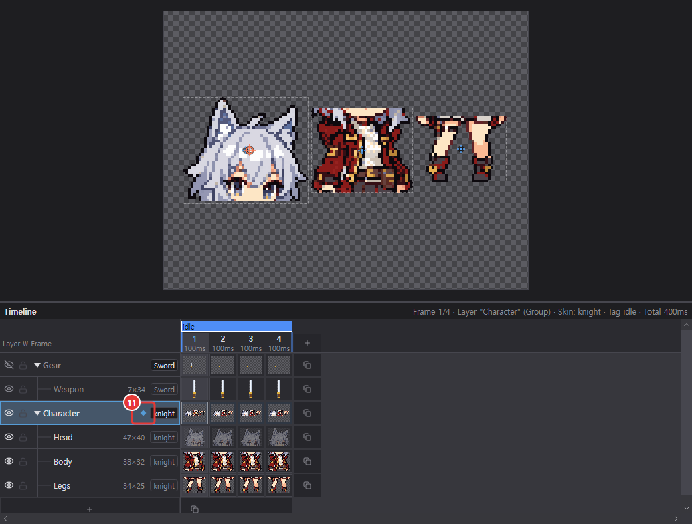Open the Sword skin tag on Gear
The height and width of the screenshot is (524, 692).
[x=164, y=366]
